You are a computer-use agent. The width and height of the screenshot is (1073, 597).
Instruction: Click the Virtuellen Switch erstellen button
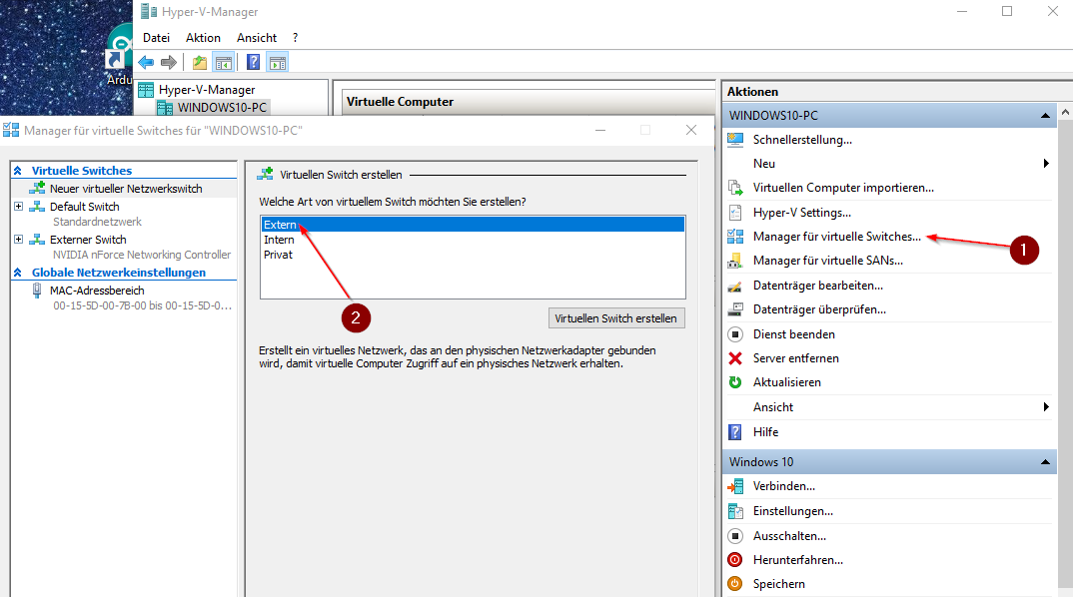point(615,318)
